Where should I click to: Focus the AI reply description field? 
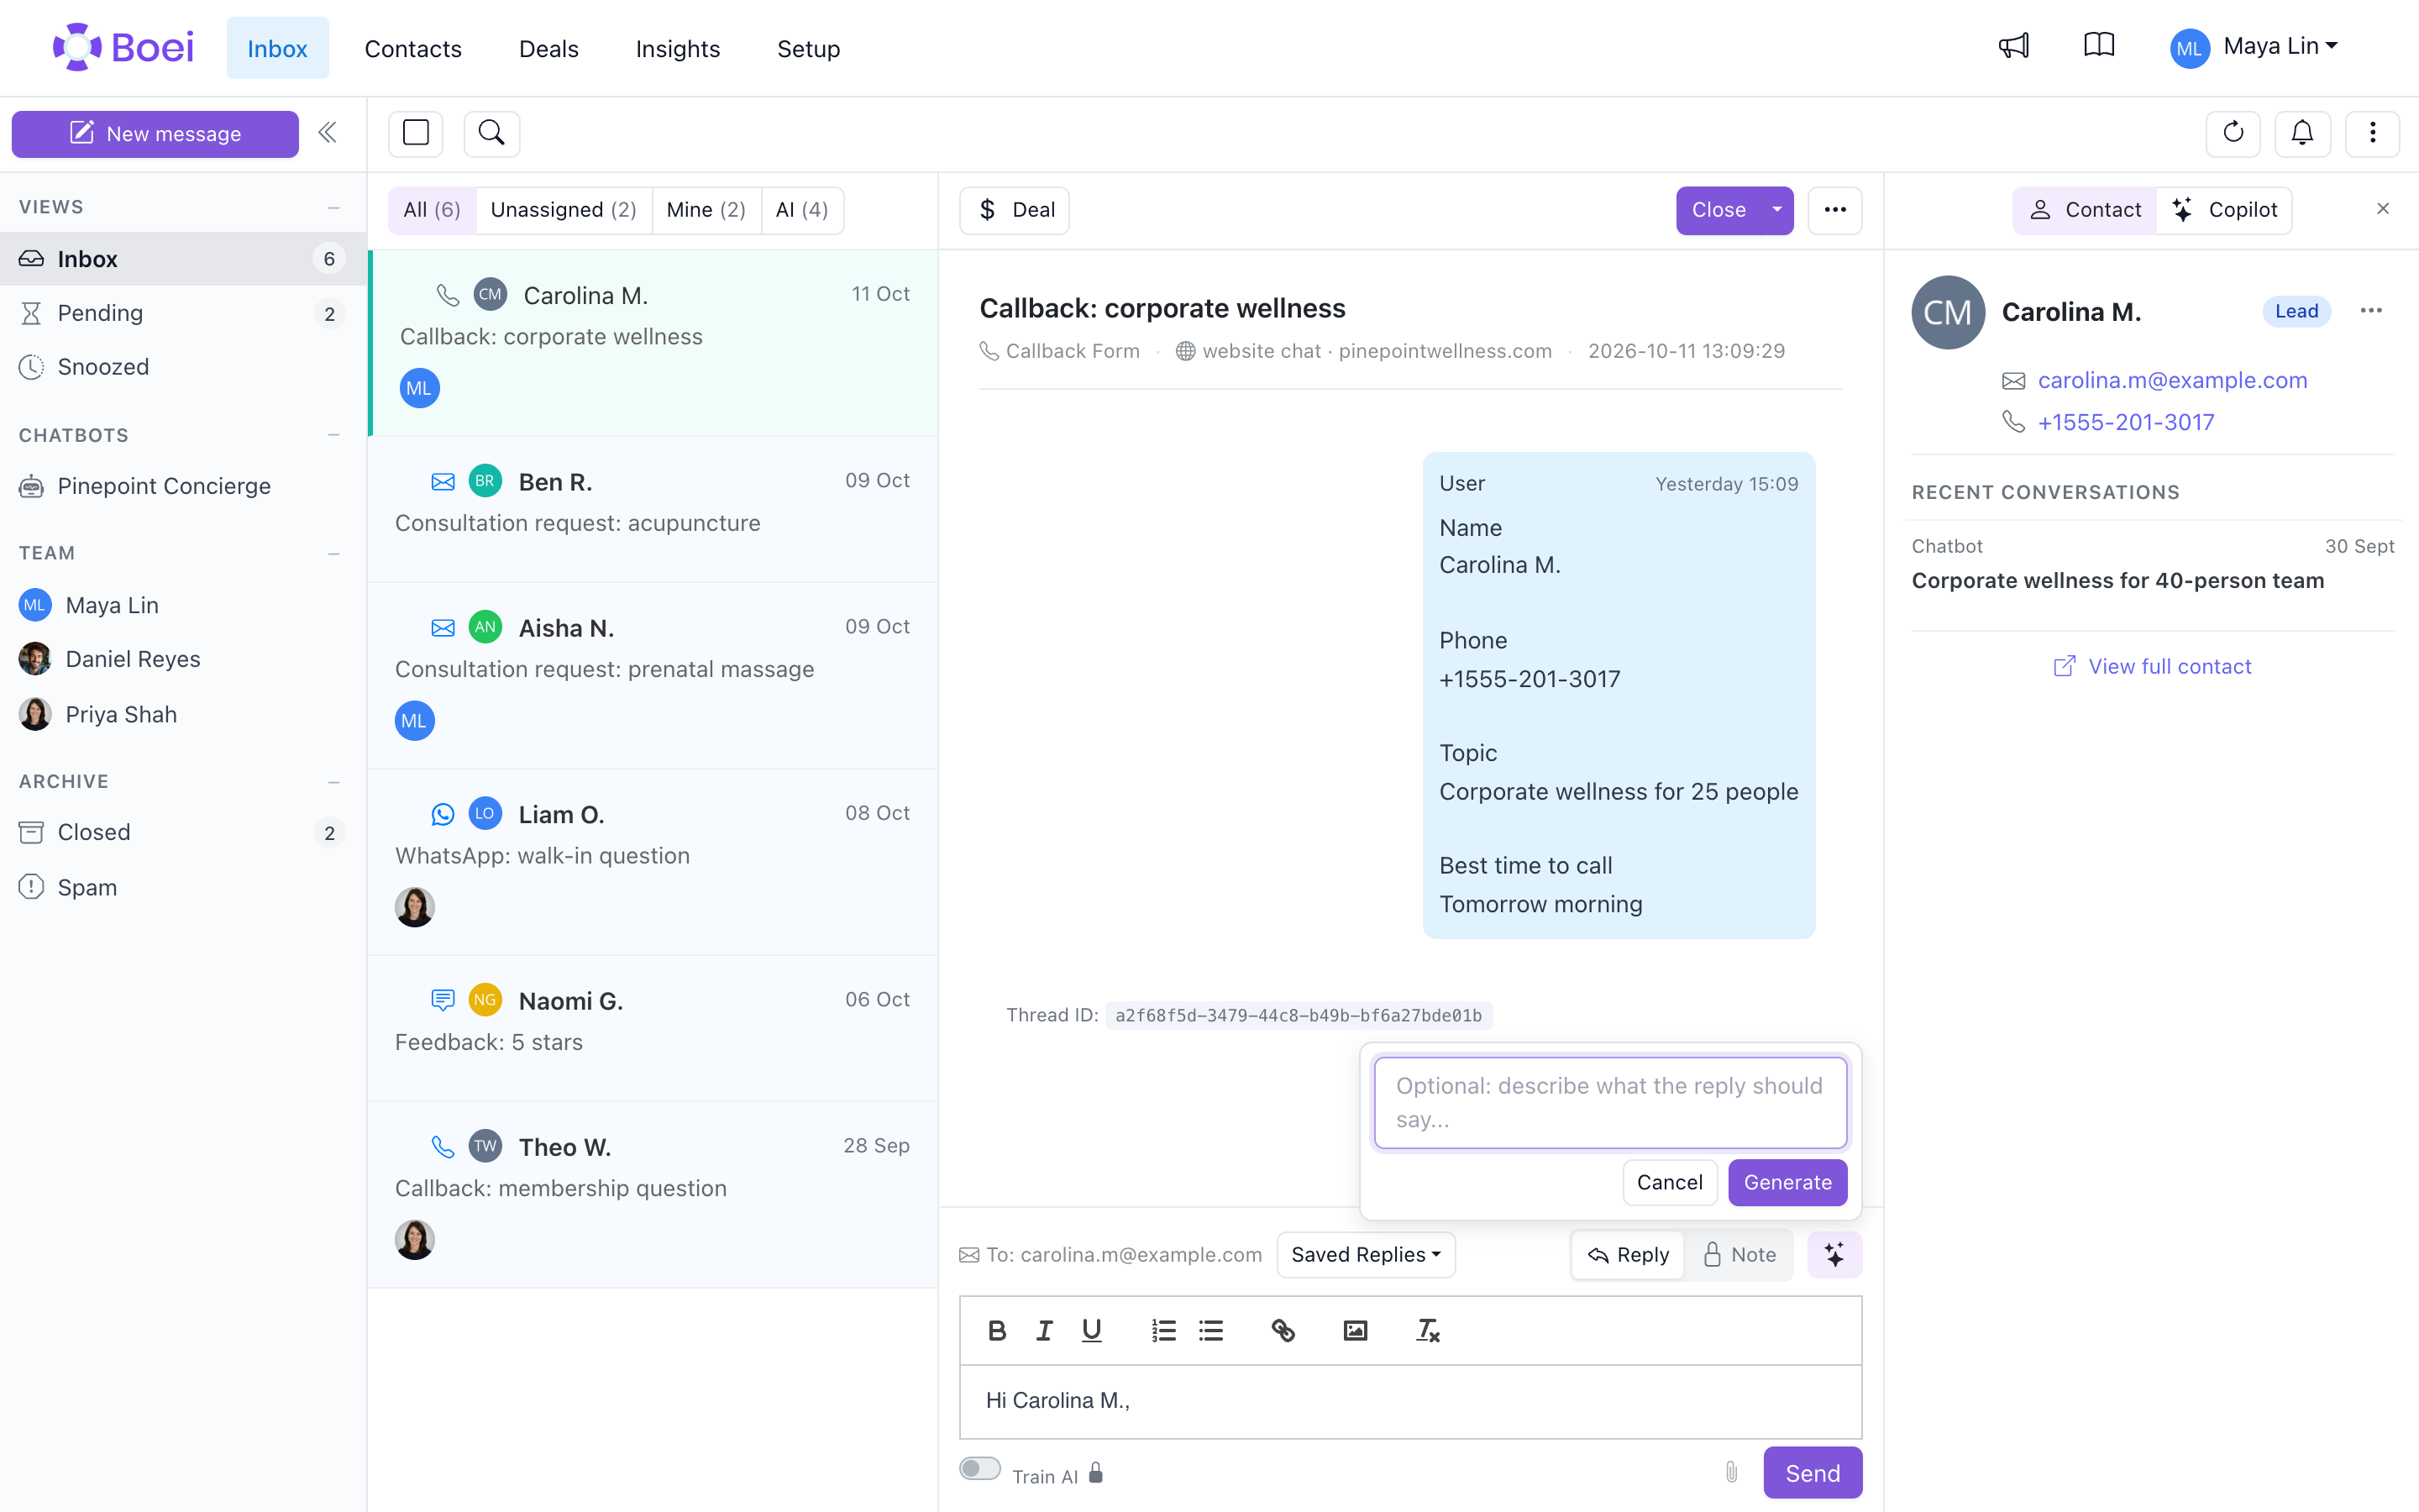point(1610,1102)
